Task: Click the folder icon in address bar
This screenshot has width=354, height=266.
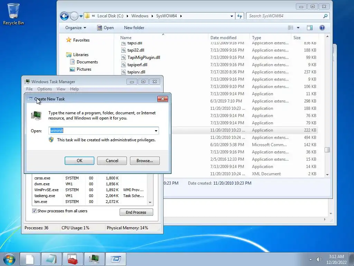Action: (87, 16)
